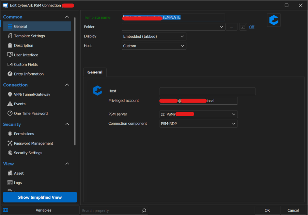Click the Permissions shield icon
The width and height of the screenshot is (308, 215).
pos(10,133)
